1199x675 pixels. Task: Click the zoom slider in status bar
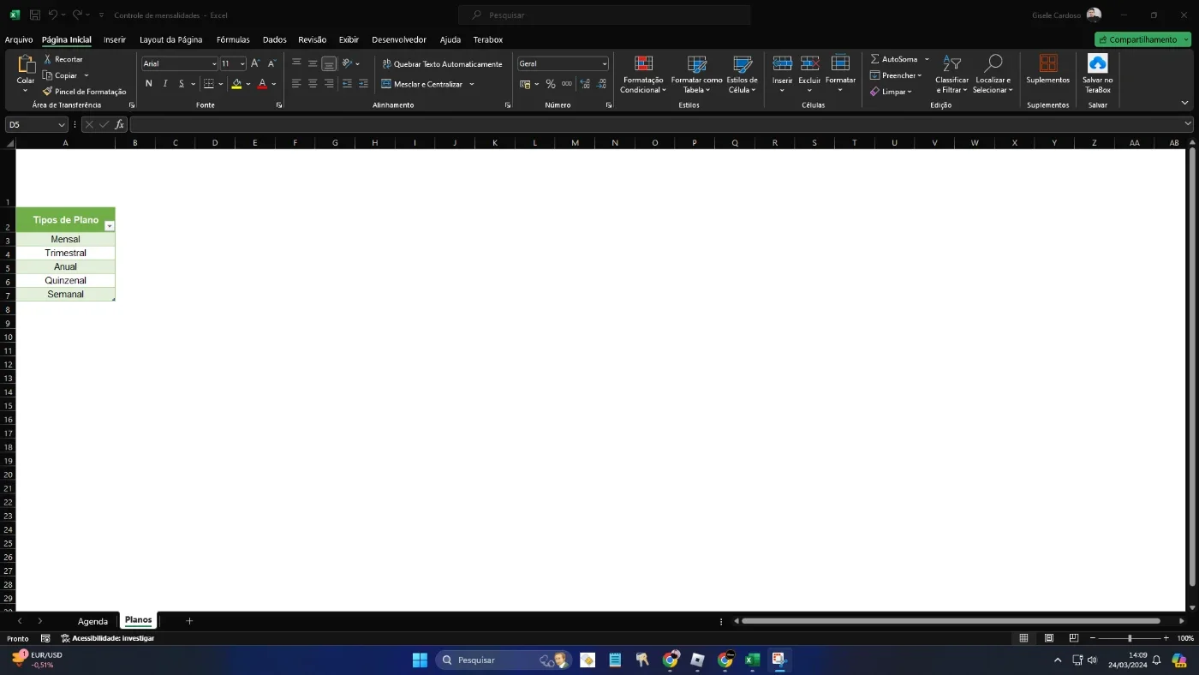pos(1130,638)
